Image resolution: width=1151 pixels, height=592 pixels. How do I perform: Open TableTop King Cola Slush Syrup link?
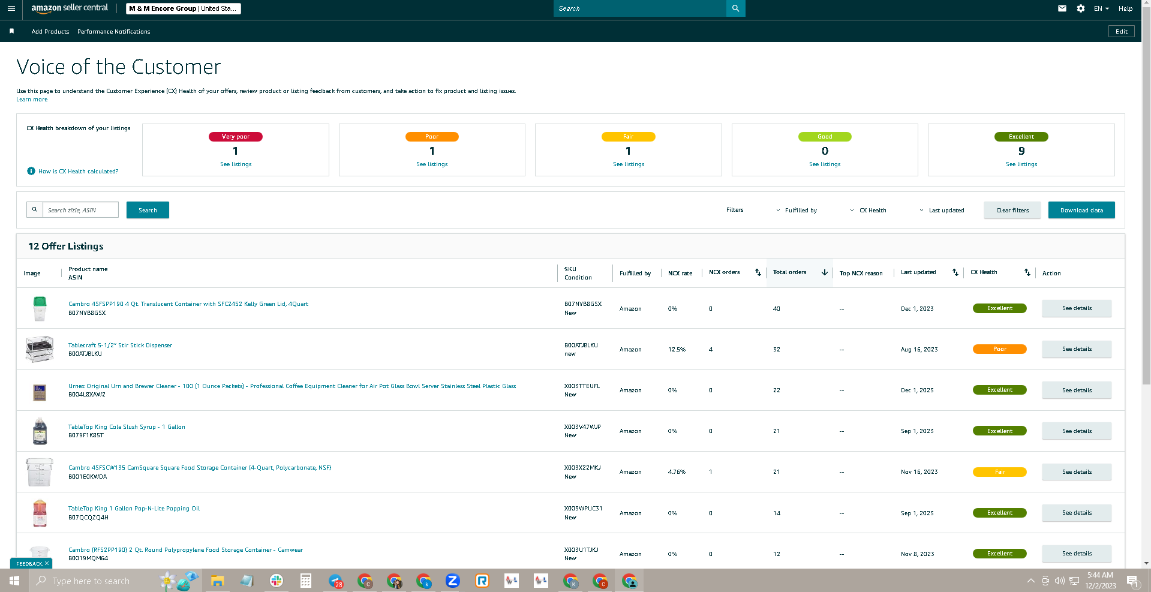point(127,427)
